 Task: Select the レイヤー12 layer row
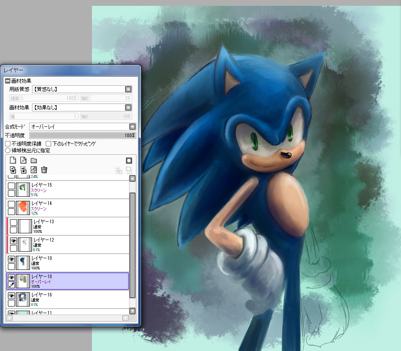pyautogui.click(x=67, y=245)
